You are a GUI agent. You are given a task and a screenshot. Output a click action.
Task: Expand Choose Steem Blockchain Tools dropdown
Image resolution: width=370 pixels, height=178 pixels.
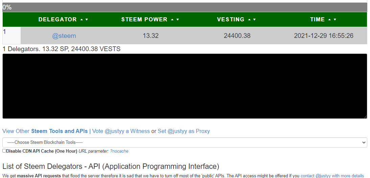tap(185, 142)
